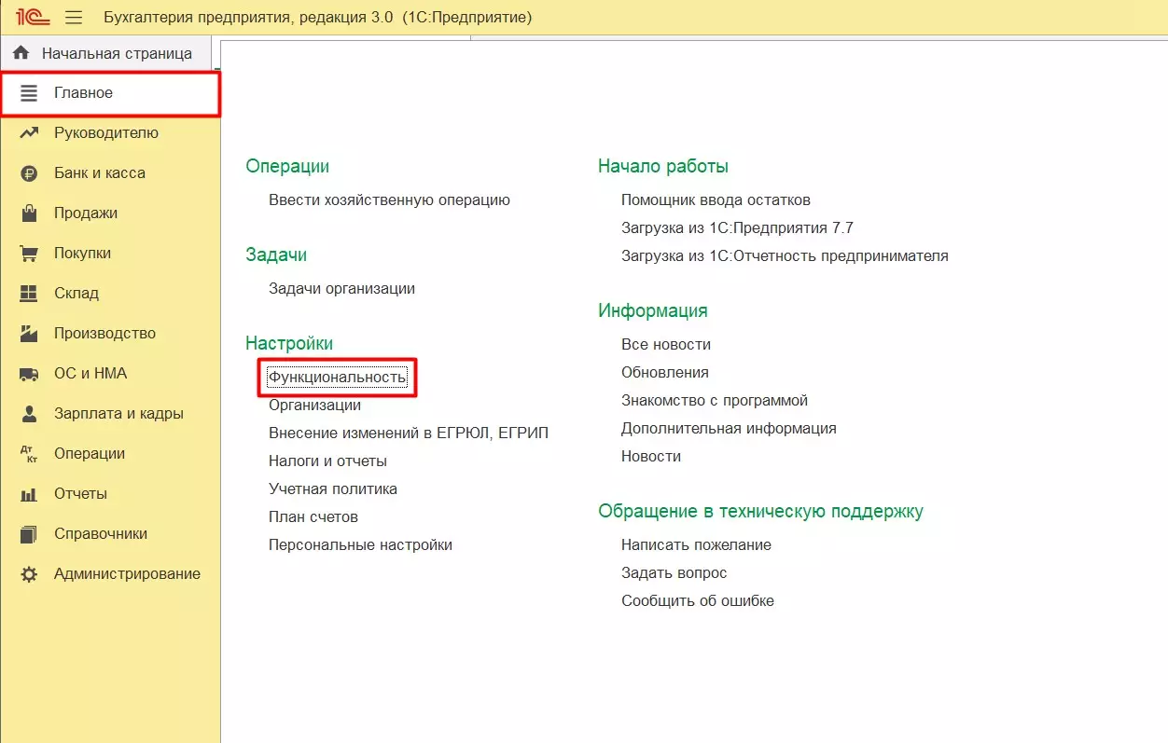Click the Задачи group heading
Screen dimensions: 1168x743
click(276, 255)
